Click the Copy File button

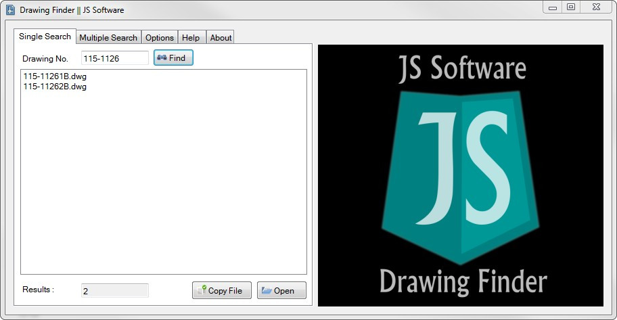[221, 290]
